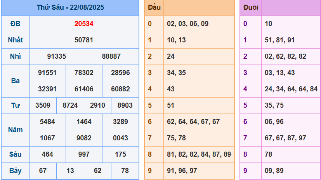Select first prize number 50781
This screenshot has width=321, height=180.
click(x=84, y=40)
